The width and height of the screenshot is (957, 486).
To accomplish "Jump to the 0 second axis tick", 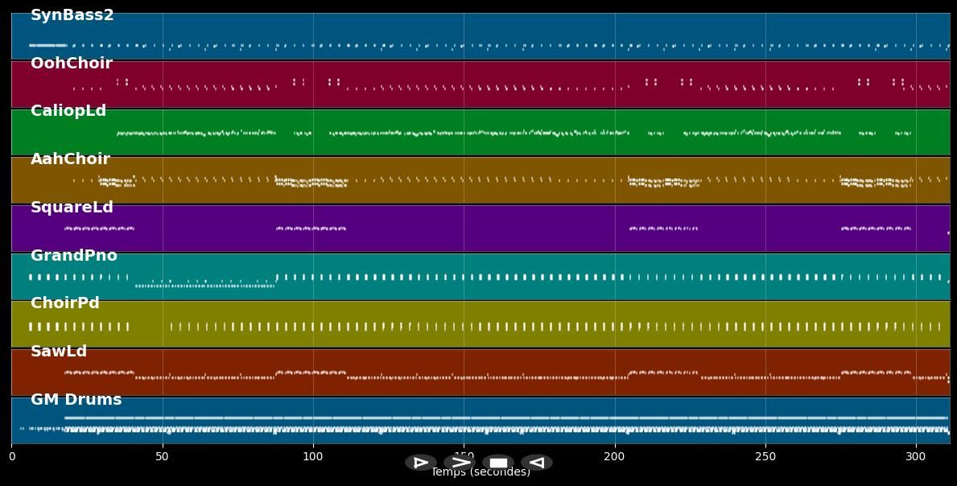I will coord(11,457).
